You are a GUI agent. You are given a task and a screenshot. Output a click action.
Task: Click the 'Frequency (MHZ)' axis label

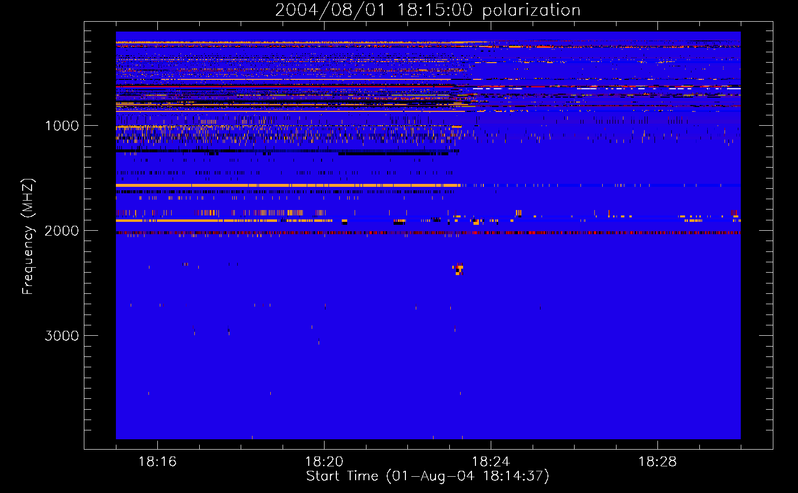pyautogui.click(x=29, y=237)
